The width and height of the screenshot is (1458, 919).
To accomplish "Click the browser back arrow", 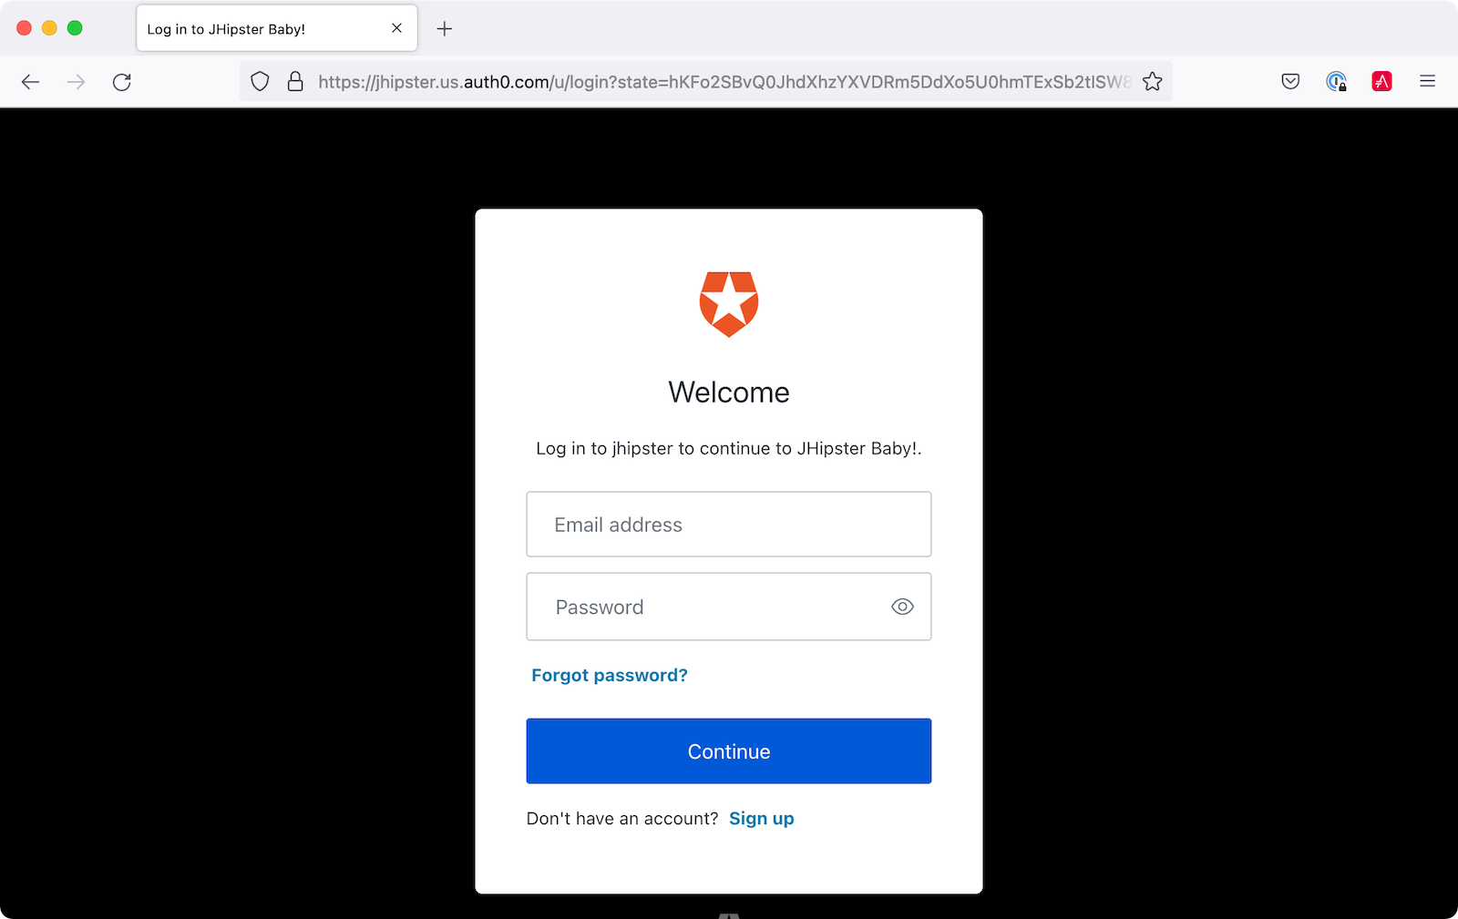I will 30,82.
